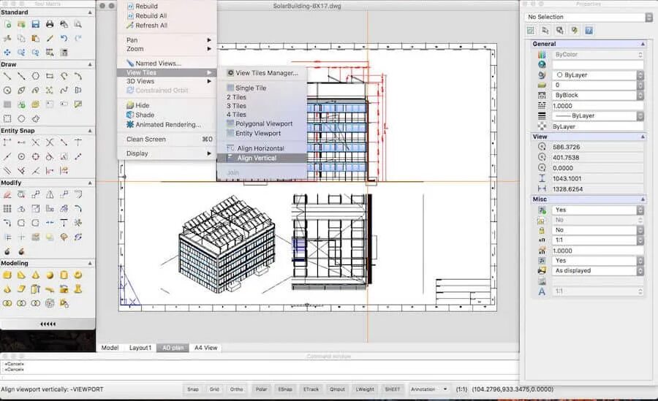Screen dimensions: 658x401
Task: Select the Mirror tool in Modify
Action: point(50,194)
